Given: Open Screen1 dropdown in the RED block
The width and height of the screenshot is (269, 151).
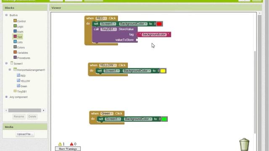Looking at the screenshot, I should pyautogui.click(x=108, y=24).
